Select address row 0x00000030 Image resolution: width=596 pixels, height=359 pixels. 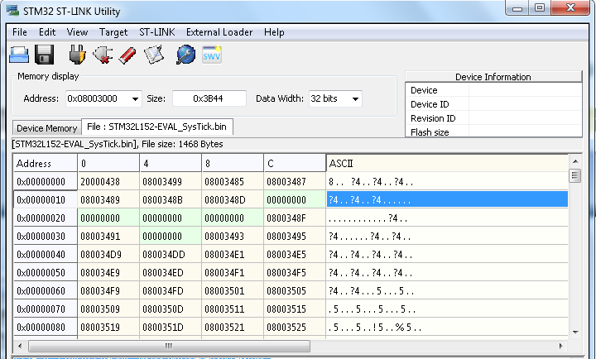pyautogui.click(x=46, y=237)
